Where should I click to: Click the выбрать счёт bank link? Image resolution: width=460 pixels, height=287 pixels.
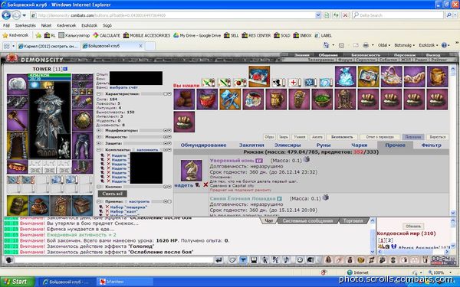coord(123,87)
